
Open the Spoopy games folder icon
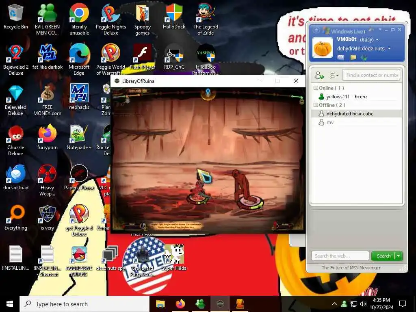[x=143, y=19]
